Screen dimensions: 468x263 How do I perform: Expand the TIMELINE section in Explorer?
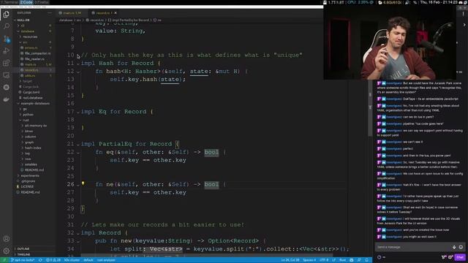coord(34,254)
